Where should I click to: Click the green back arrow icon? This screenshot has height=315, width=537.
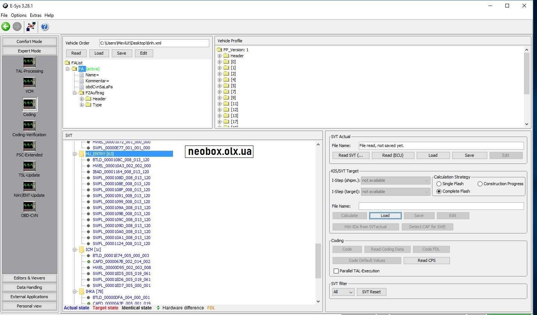(x=6, y=27)
